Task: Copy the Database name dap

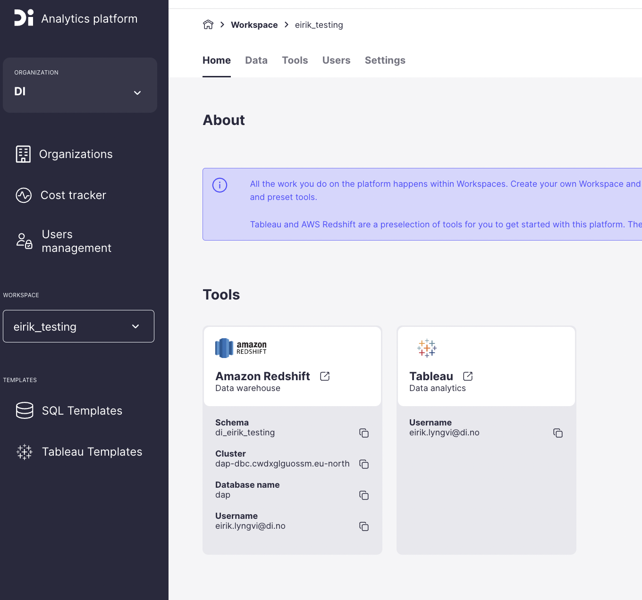Action: point(364,495)
